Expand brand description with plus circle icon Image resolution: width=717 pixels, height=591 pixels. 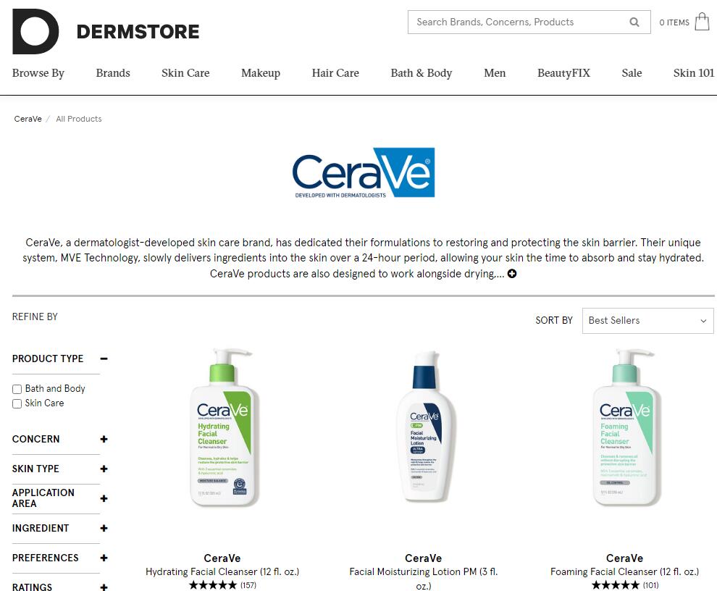coord(512,274)
